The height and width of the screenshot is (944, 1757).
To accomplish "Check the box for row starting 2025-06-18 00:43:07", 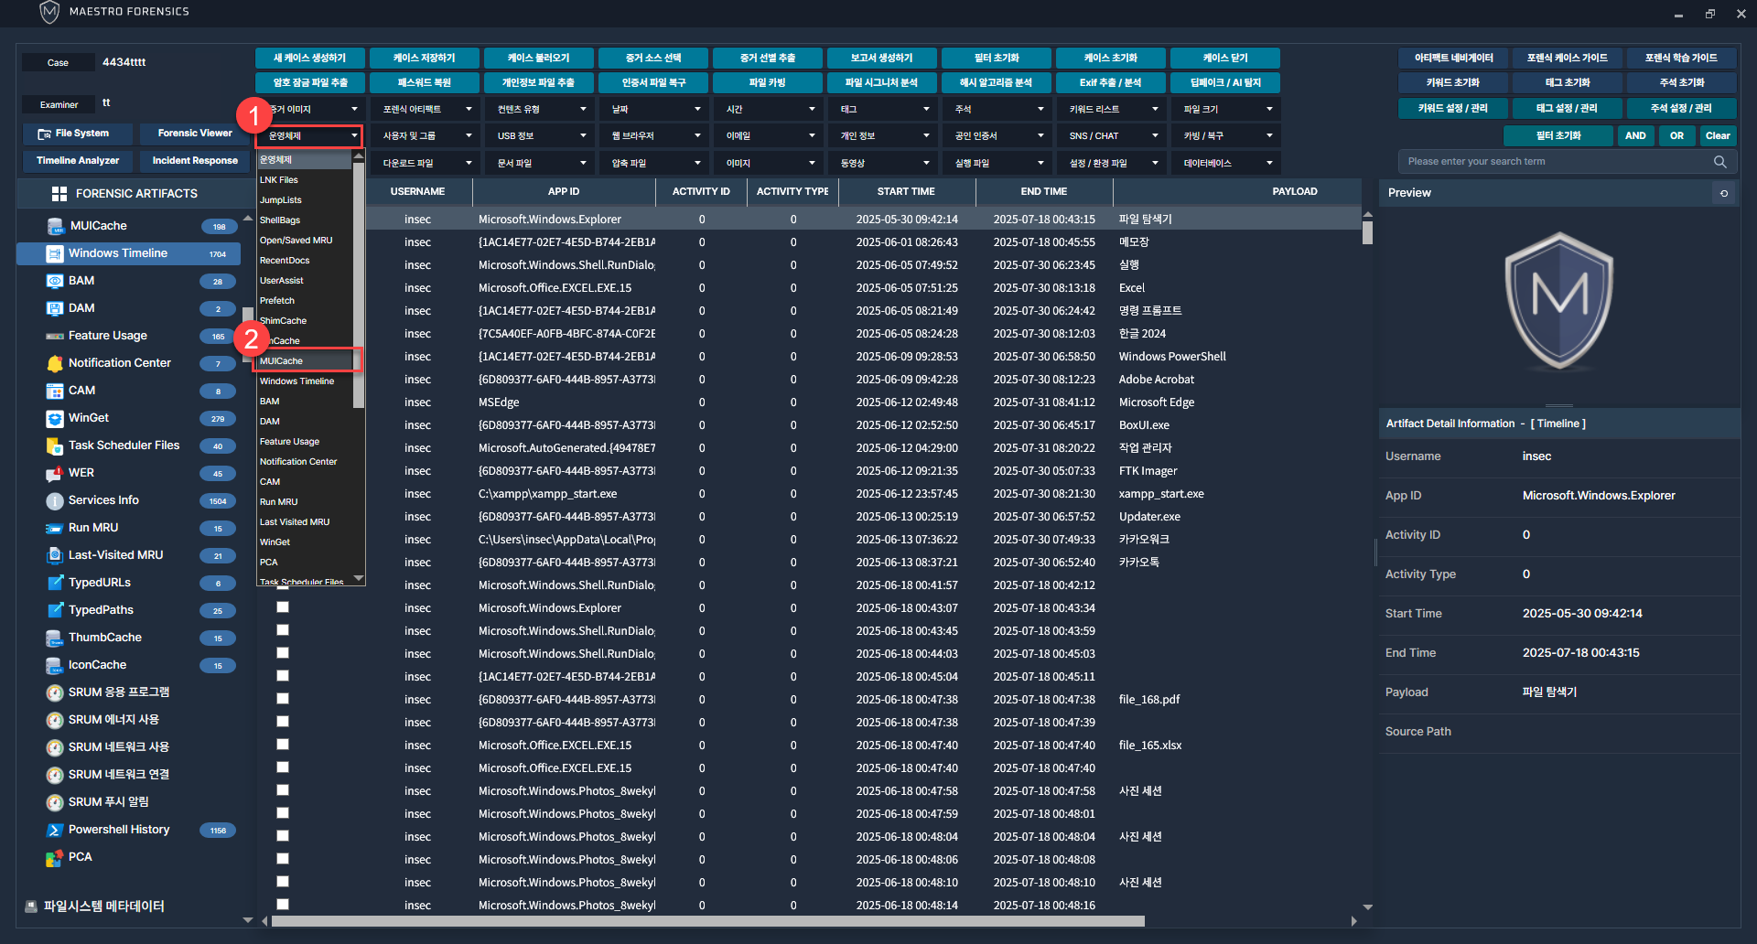I will click(283, 607).
